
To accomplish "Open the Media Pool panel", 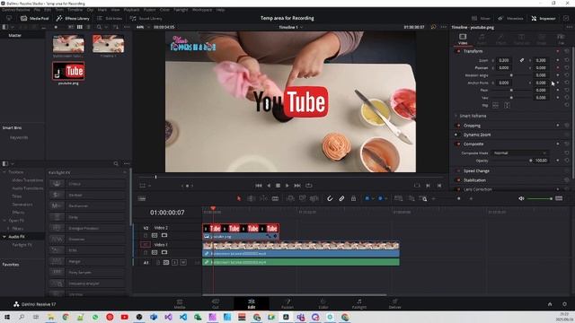I will click(34, 18).
